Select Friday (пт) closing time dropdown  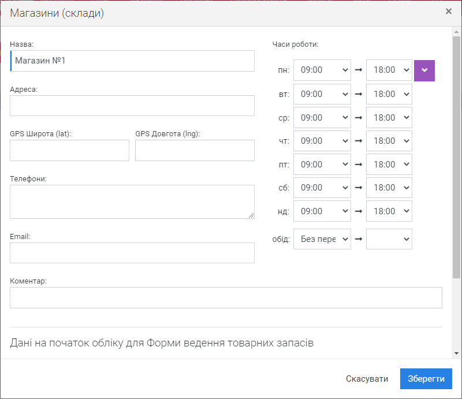click(x=389, y=165)
